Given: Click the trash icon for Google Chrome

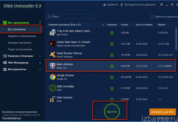Looking at the screenshot, I should coord(112,77).
